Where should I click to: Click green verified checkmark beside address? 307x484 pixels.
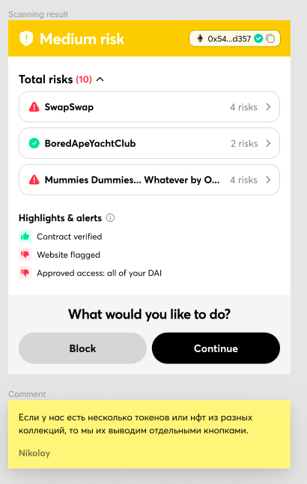pos(258,38)
